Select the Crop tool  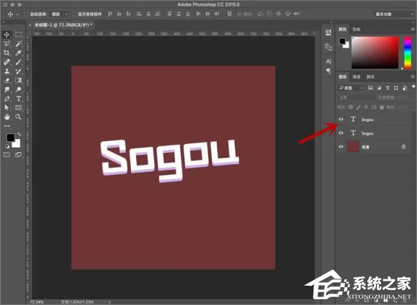6,53
